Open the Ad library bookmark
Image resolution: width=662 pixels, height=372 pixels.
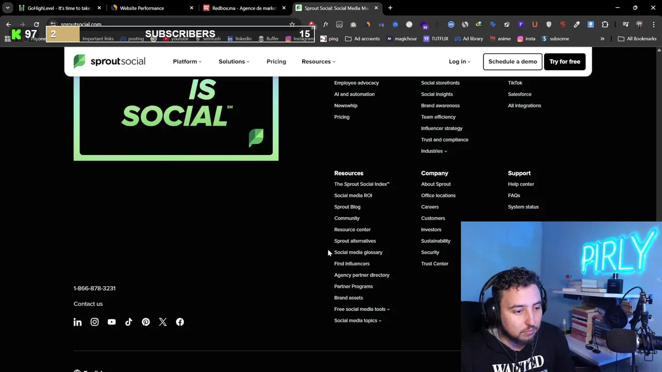pyautogui.click(x=469, y=39)
